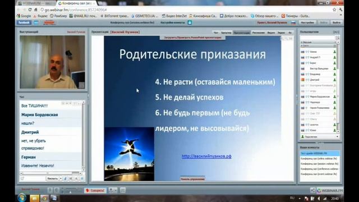This screenshot has width=359, height=202.
Task: Open Chrome wrench settings menu
Action: click(x=340, y=10)
